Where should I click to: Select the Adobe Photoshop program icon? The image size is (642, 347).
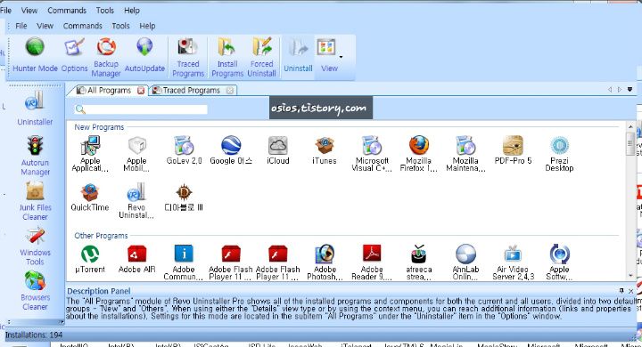[x=325, y=254]
